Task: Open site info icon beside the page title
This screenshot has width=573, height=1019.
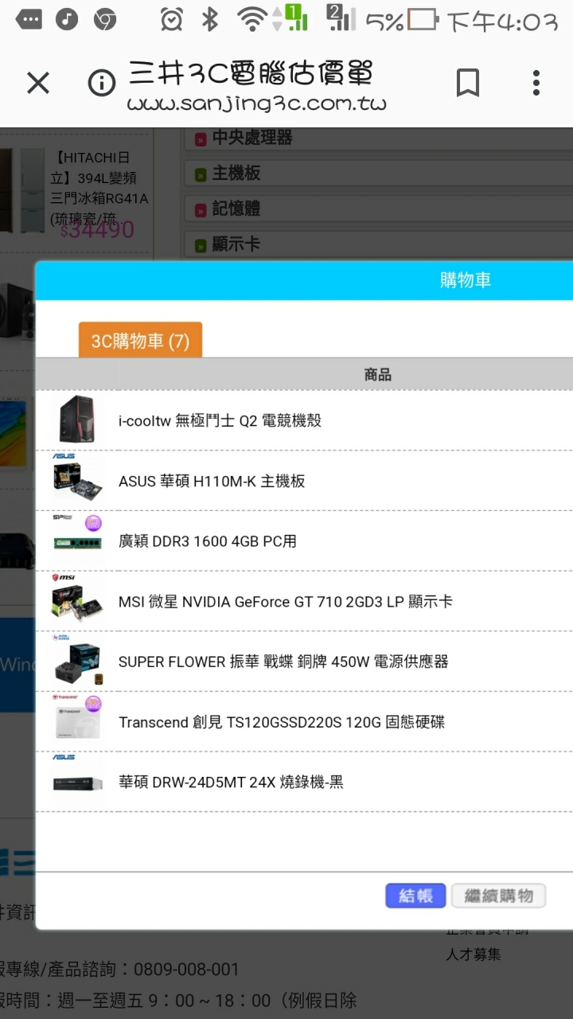Action: 101,83
